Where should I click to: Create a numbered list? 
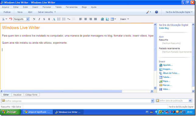point(59,19)
